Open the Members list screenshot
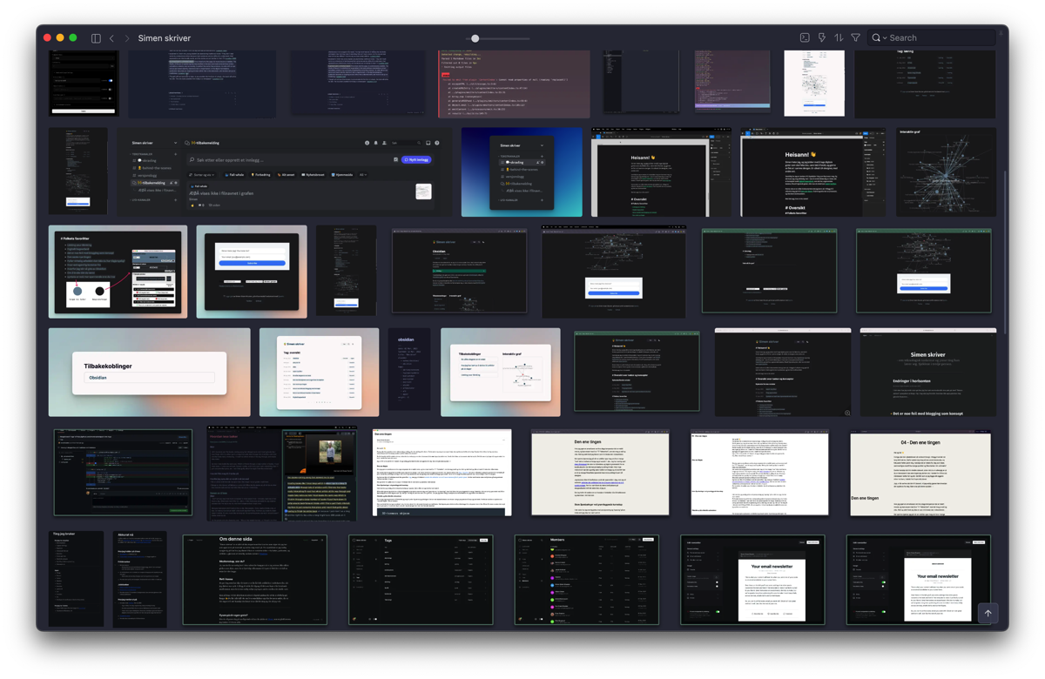Viewport: 1045px width, 679px height. (x=586, y=580)
